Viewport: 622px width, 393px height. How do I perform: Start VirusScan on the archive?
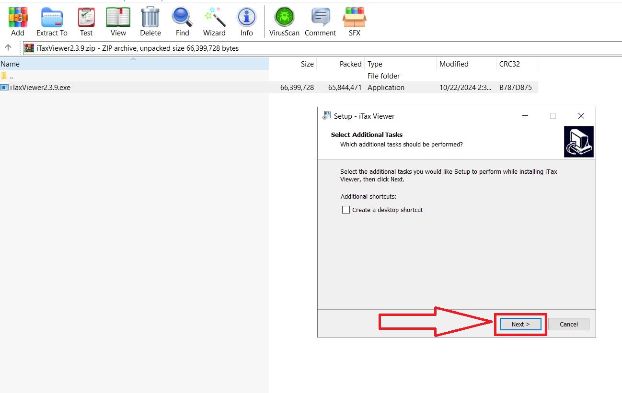coord(284,22)
